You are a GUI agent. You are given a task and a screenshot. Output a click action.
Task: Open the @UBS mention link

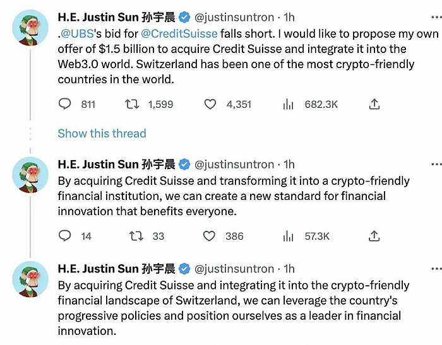coord(78,33)
